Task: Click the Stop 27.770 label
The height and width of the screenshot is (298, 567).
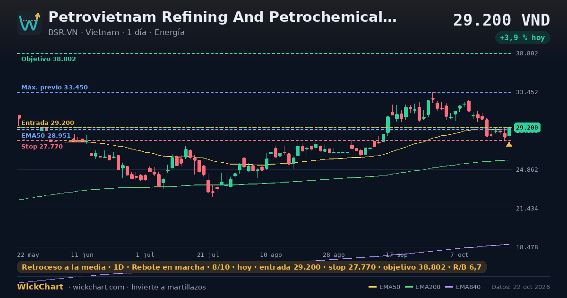Action: 42,147
